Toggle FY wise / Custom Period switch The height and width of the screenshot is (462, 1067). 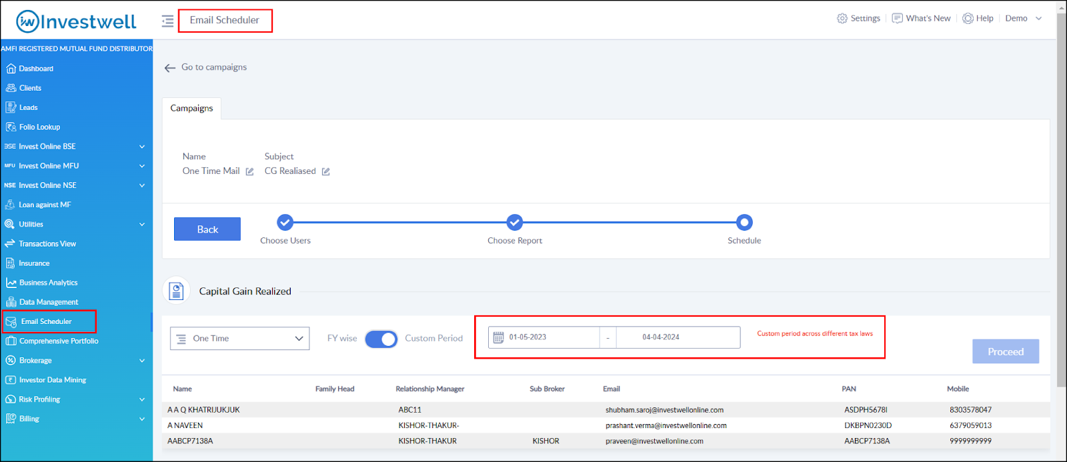[x=381, y=339]
